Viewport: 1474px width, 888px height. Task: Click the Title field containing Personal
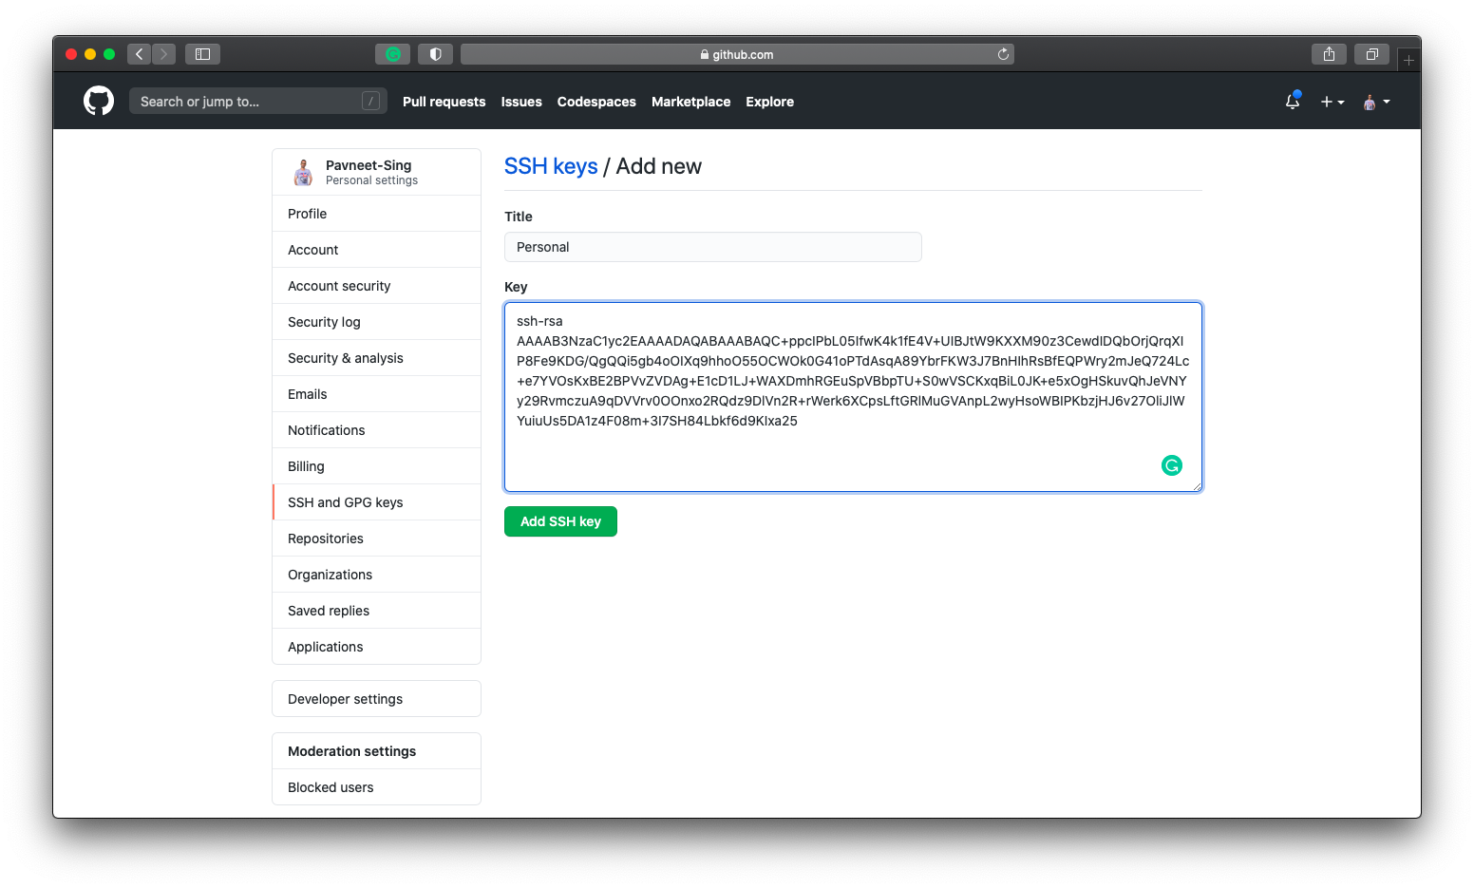(x=713, y=247)
